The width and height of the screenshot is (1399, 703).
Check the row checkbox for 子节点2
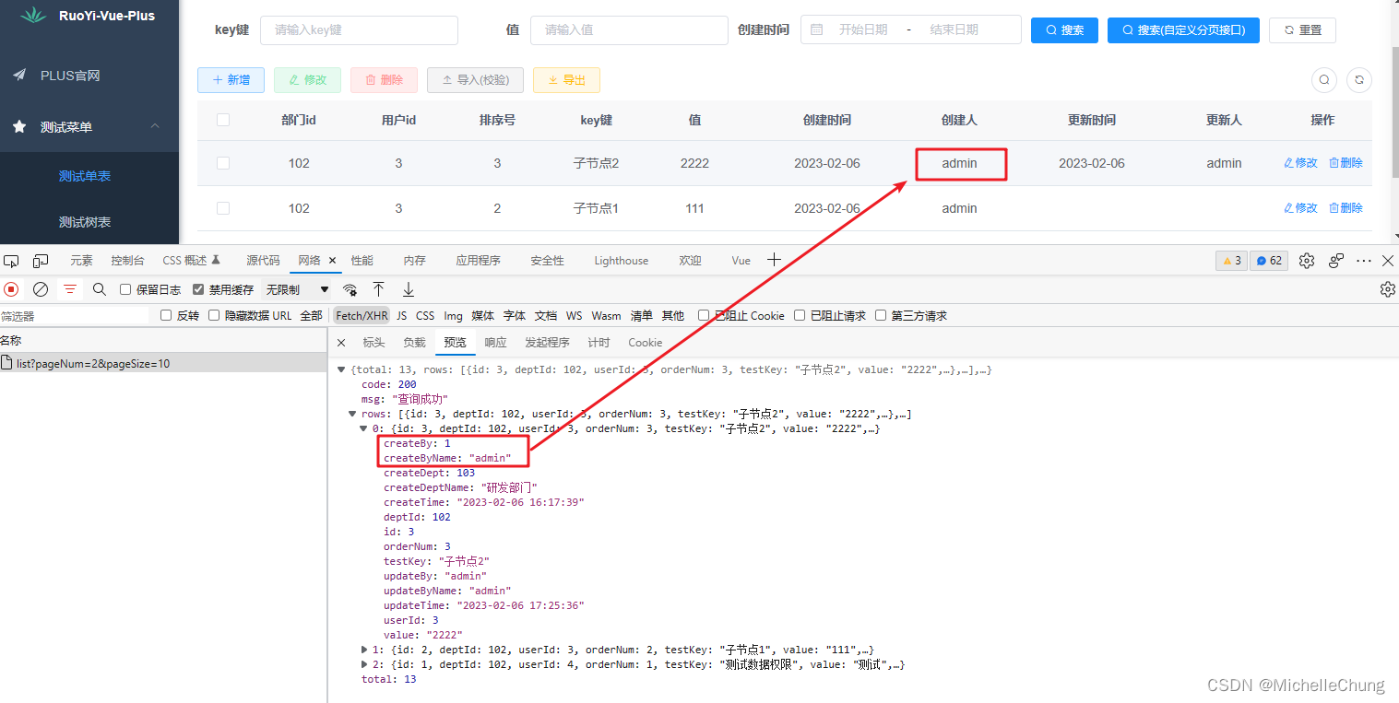point(222,163)
